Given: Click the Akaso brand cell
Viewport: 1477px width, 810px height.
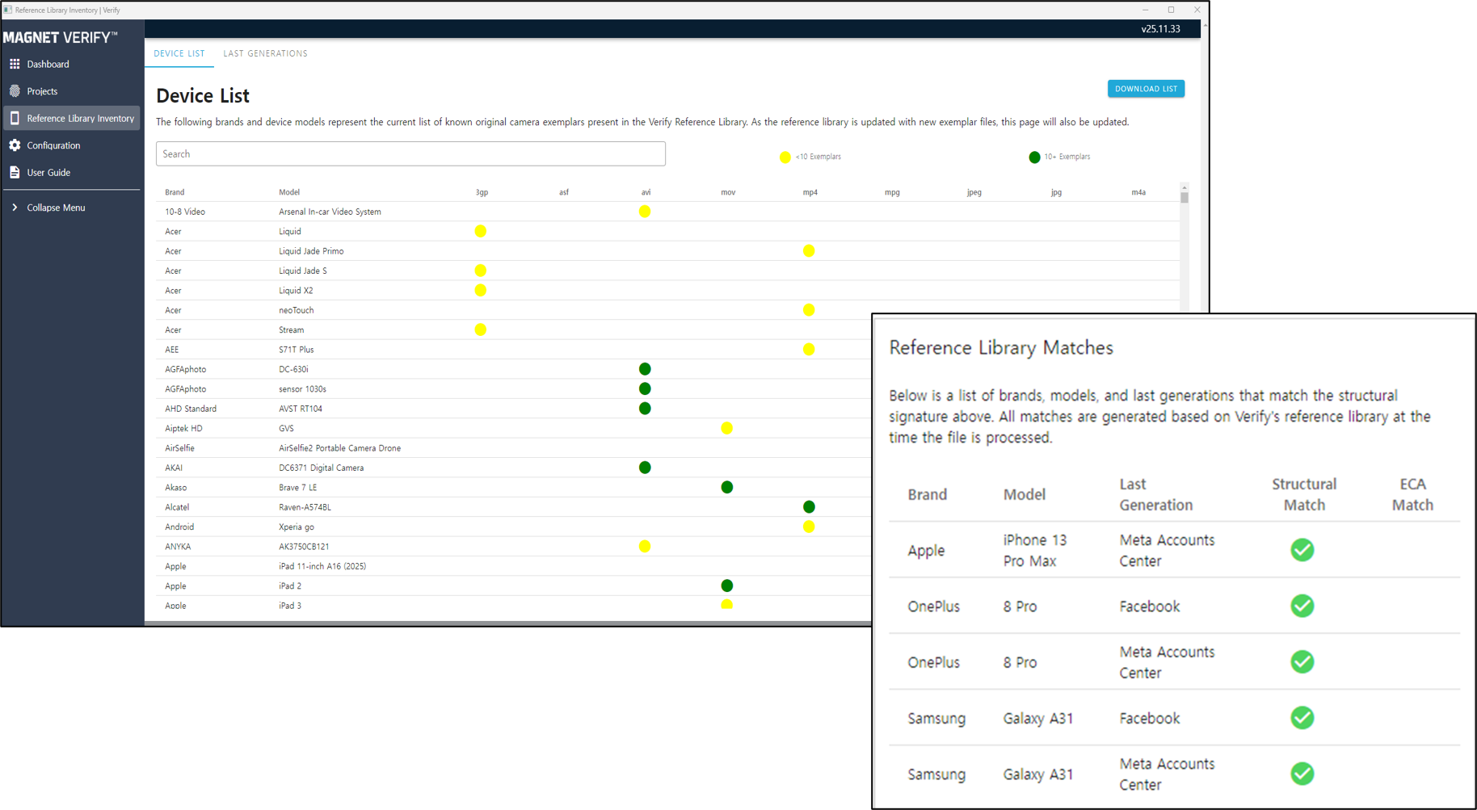Looking at the screenshot, I should click(x=175, y=488).
